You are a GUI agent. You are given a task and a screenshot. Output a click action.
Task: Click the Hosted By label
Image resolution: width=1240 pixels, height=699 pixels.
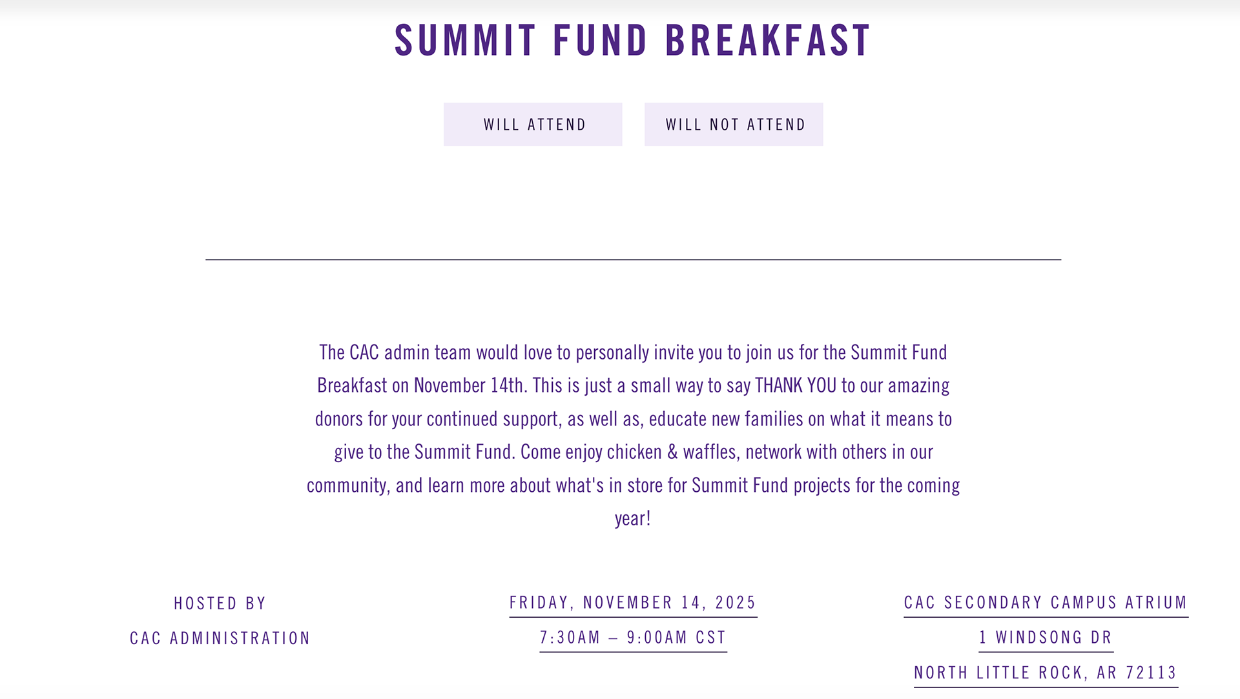click(220, 603)
